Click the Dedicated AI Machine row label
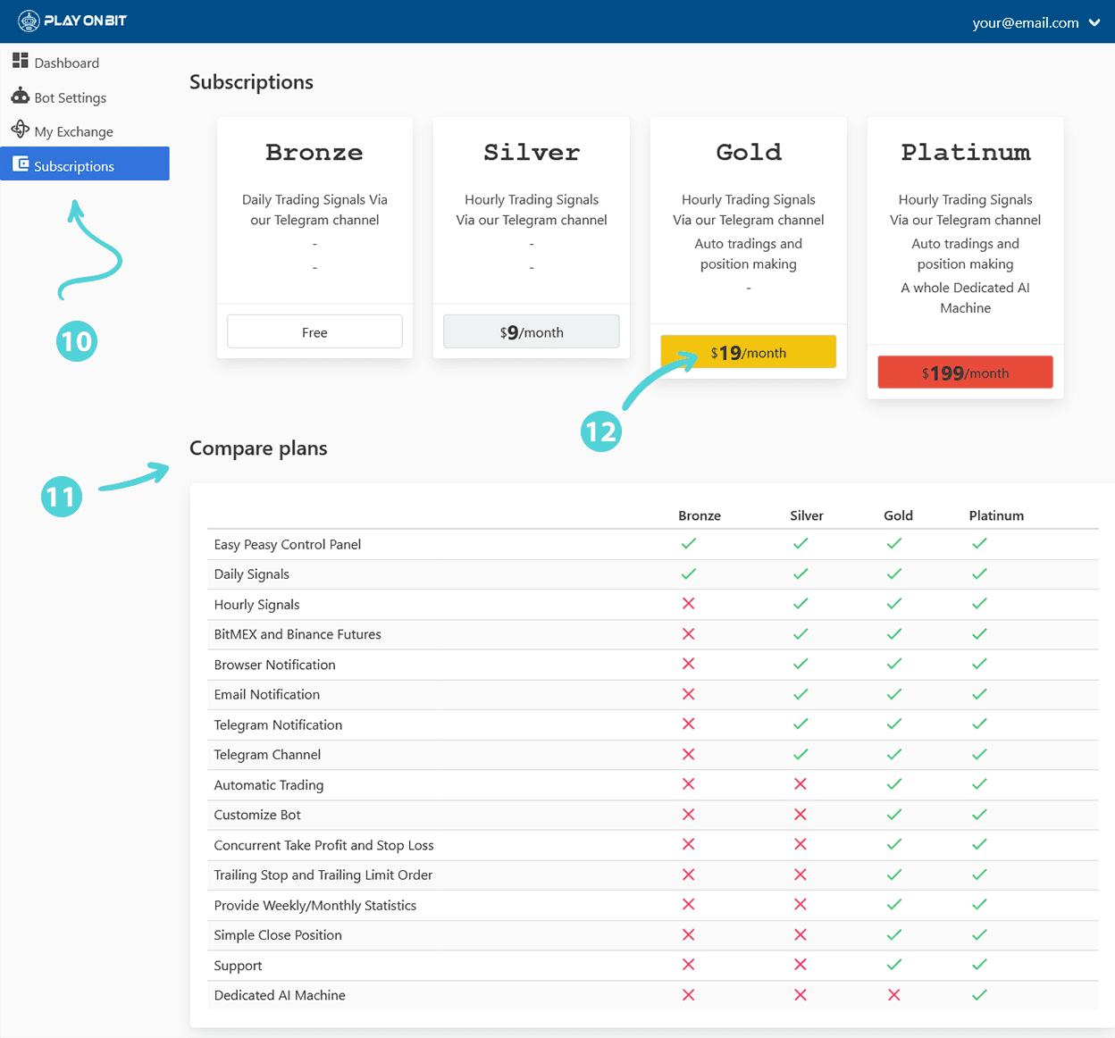Image resolution: width=1115 pixels, height=1038 pixels. pos(280,995)
